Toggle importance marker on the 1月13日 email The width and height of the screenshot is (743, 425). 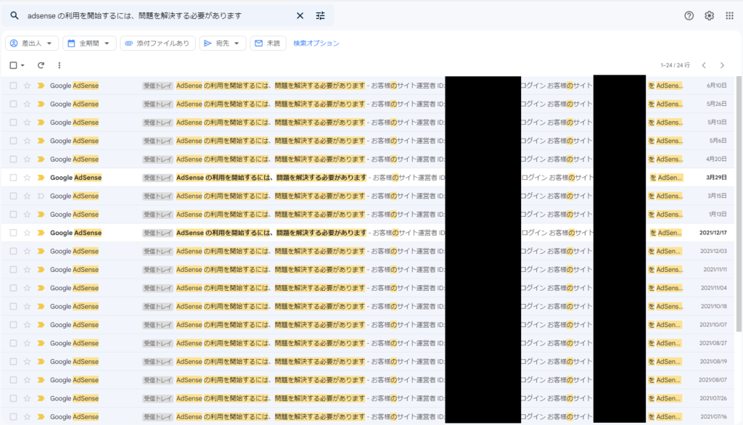[41, 214]
